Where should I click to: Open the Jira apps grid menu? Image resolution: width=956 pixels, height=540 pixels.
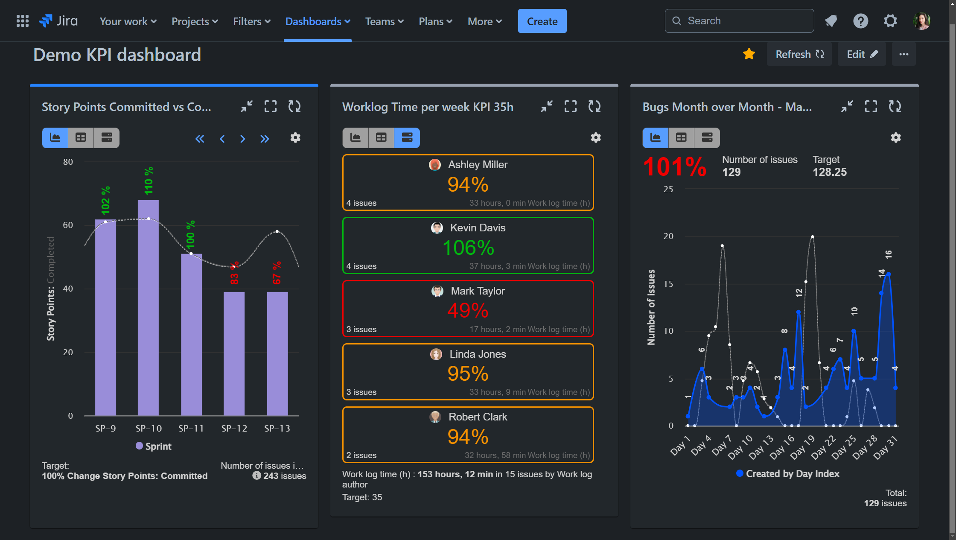(22, 20)
